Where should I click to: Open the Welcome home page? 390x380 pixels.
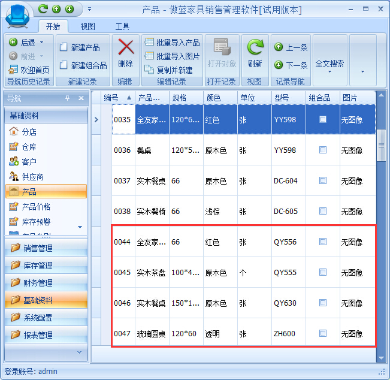click(x=14, y=70)
